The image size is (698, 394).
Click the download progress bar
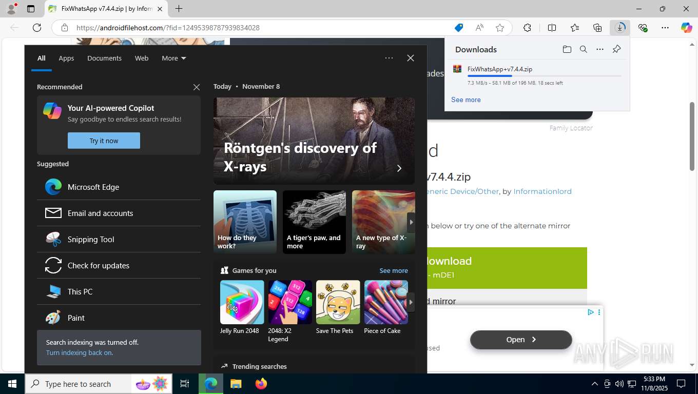(544, 76)
